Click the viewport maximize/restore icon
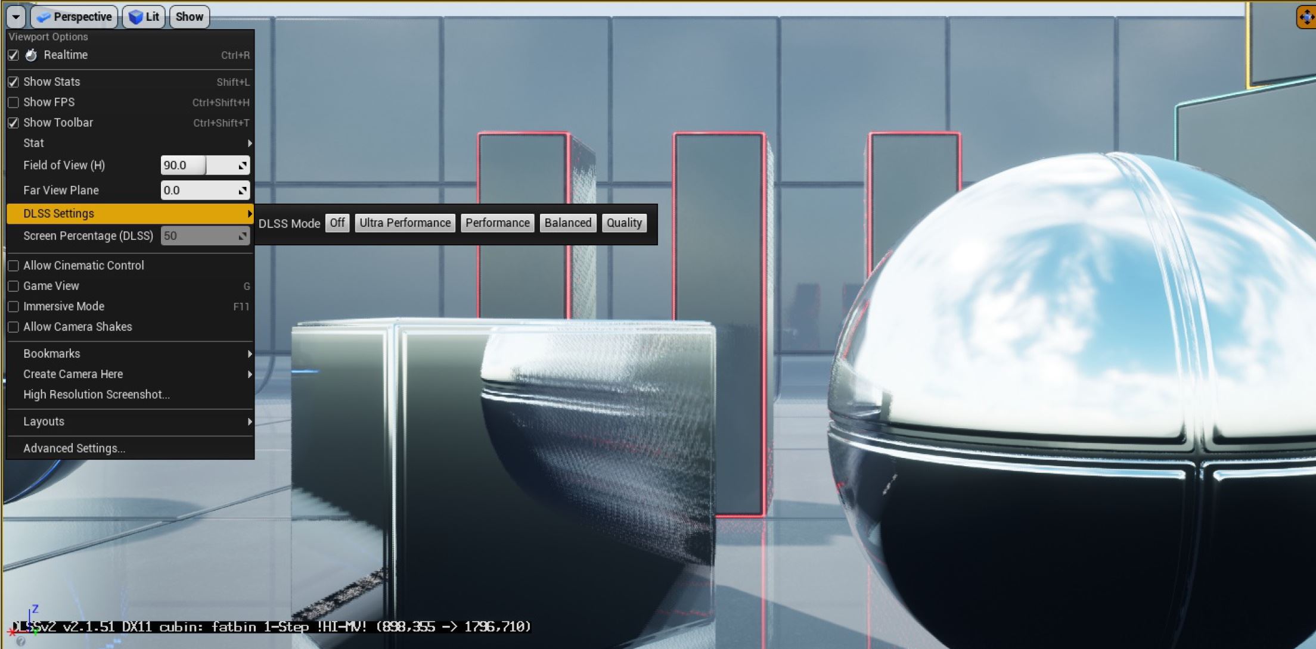 [x=1306, y=17]
